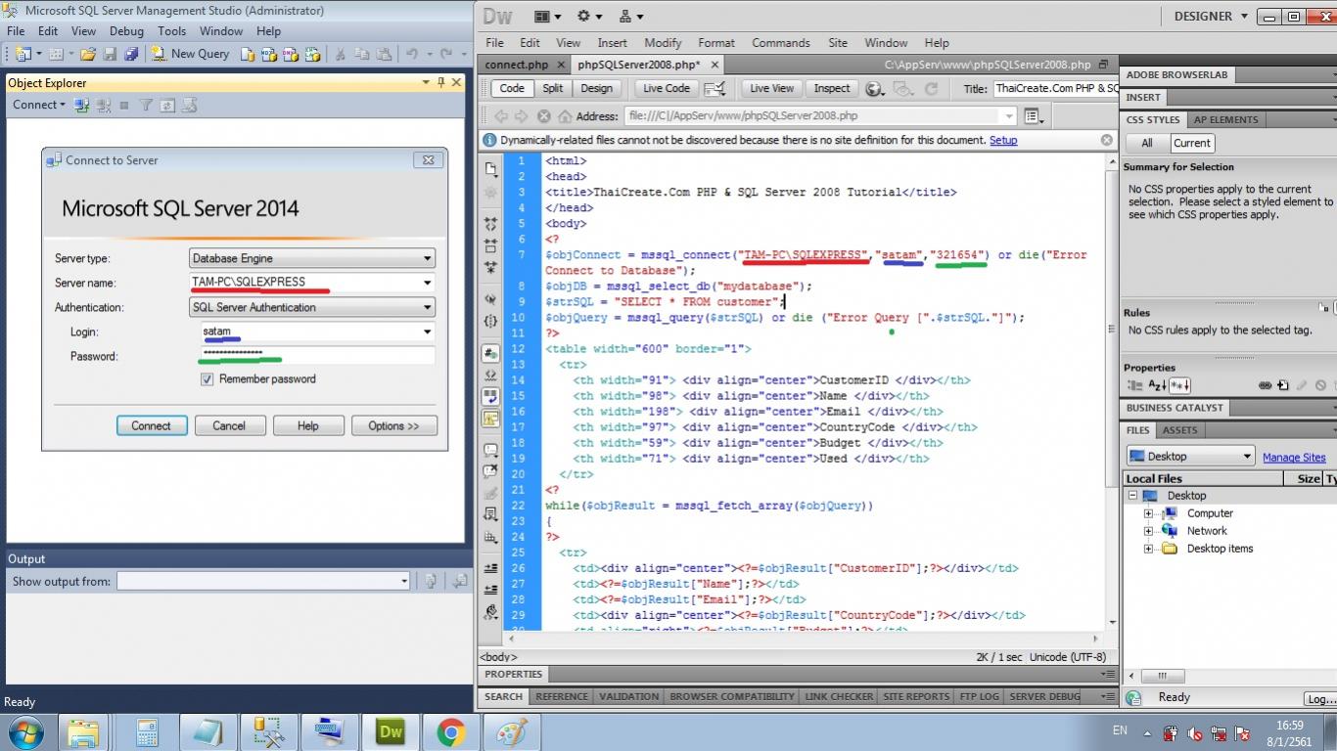Expand Desktop items tree node
The image size is (1337, 751).
(1148, 549)
